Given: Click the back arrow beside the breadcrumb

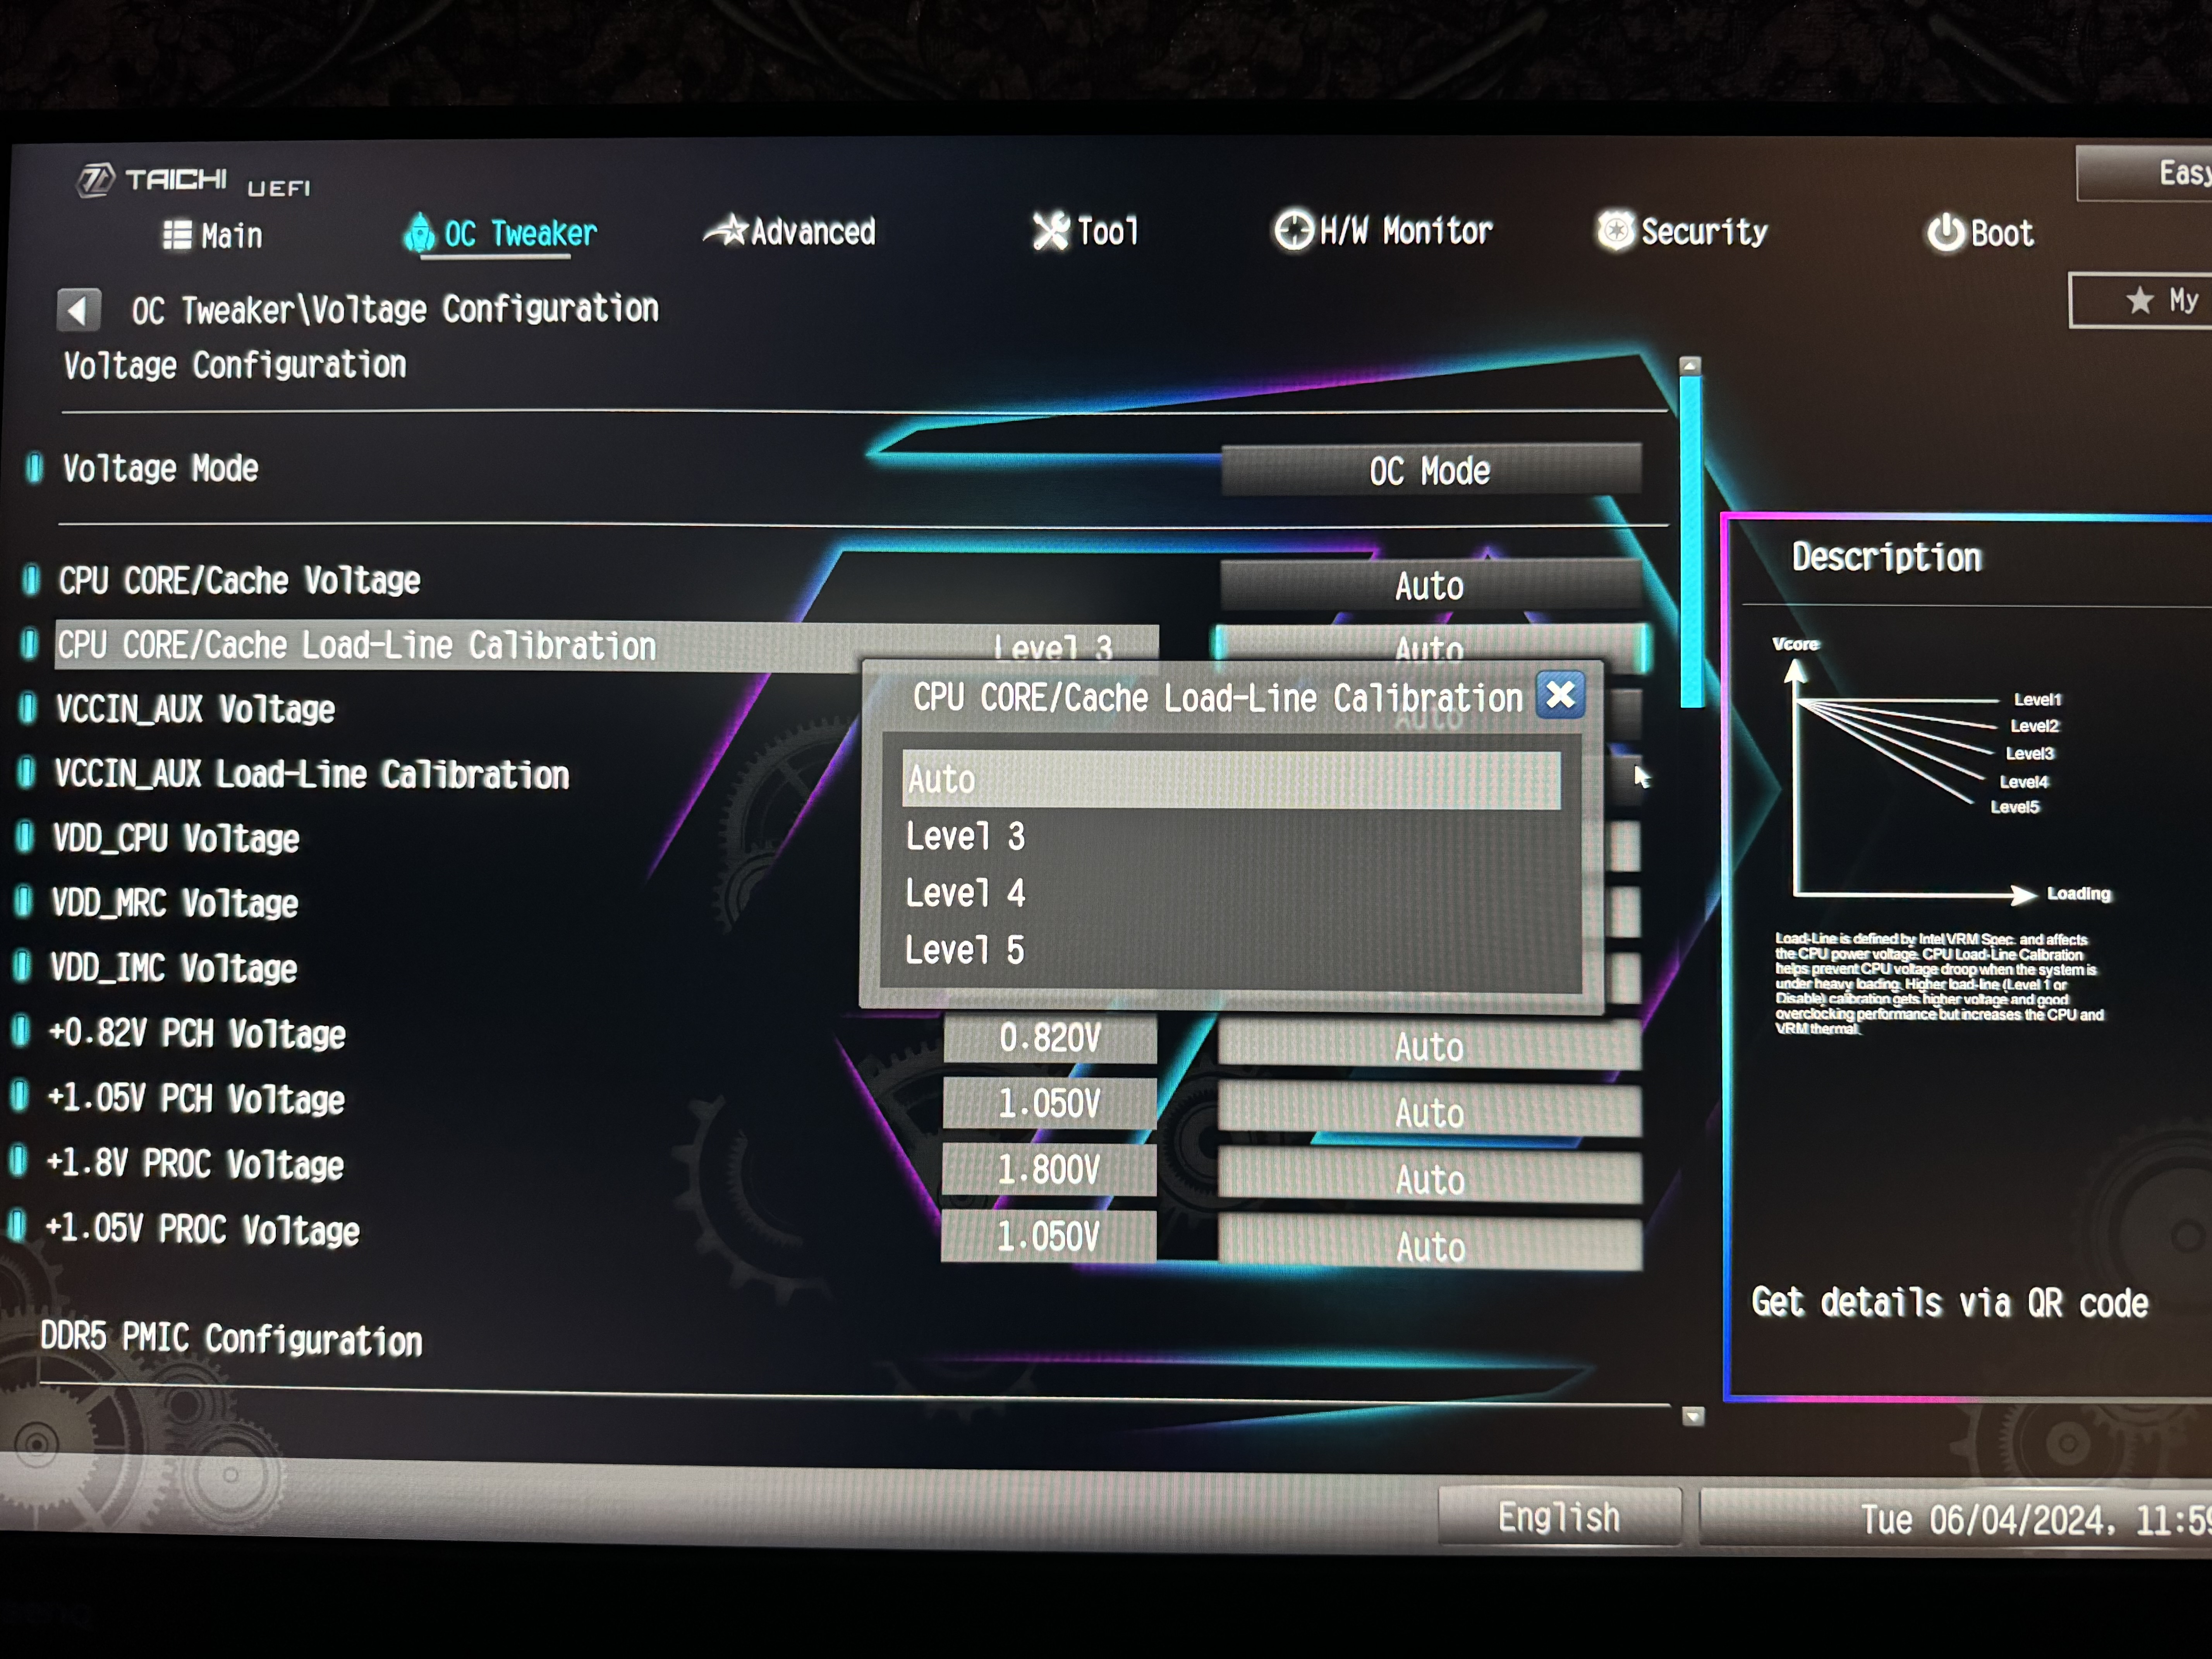Looking at the screenshot, I should [x=79, y=310].
